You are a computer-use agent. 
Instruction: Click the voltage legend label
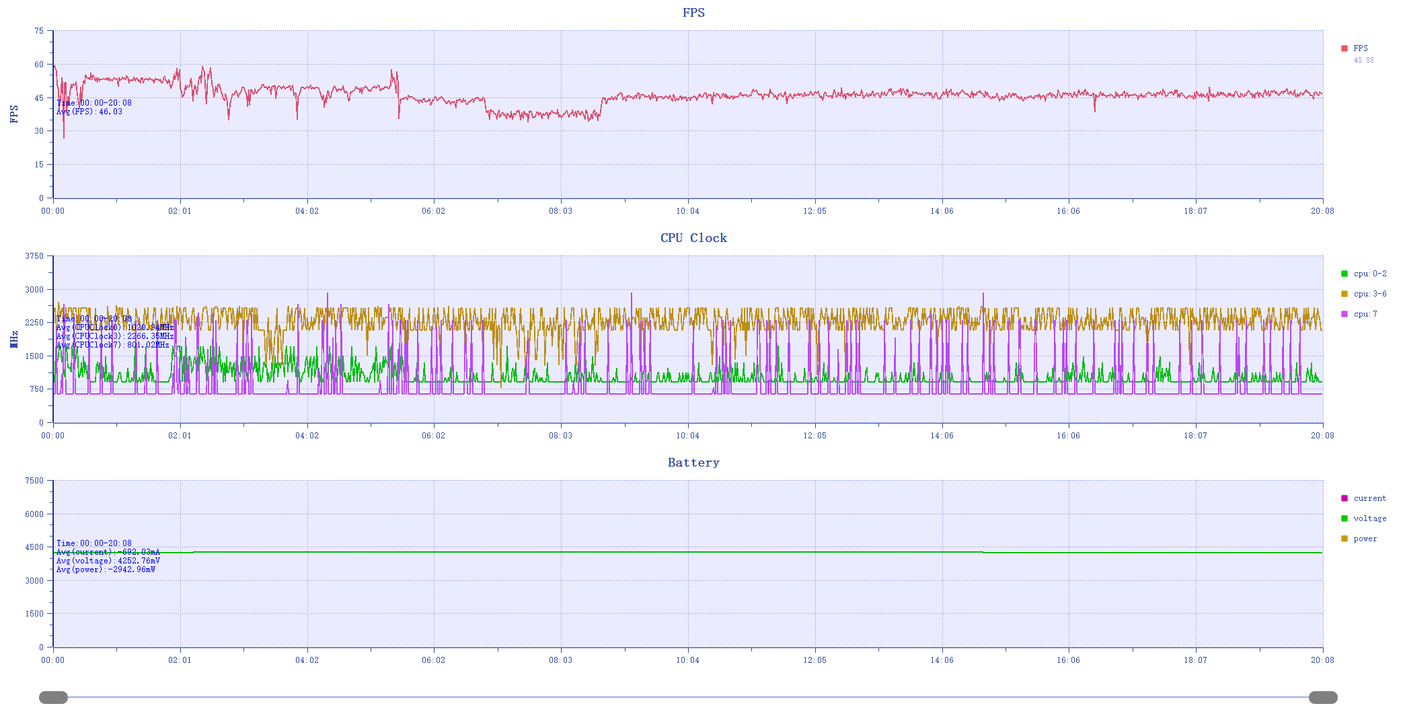[x=1370, y=518]
